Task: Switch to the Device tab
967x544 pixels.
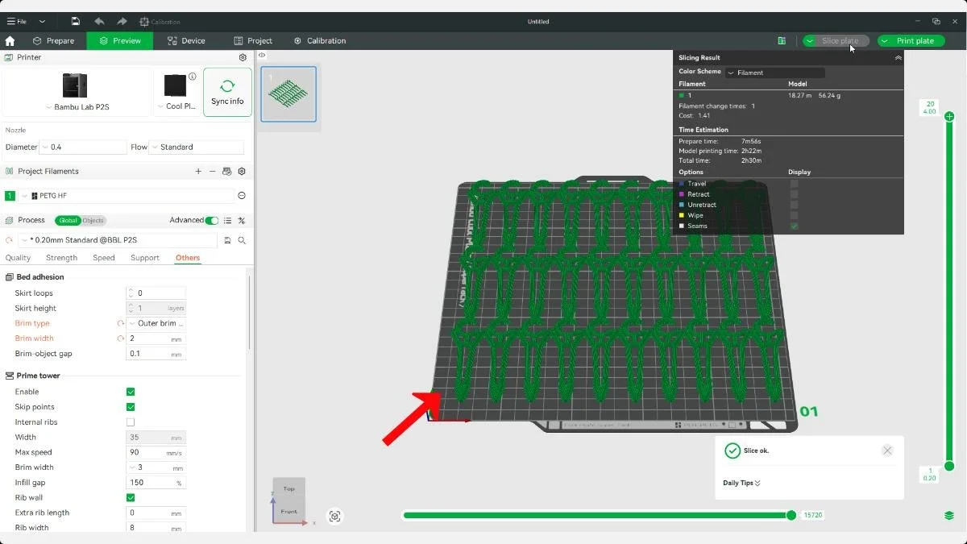Action: click(186, 41)
